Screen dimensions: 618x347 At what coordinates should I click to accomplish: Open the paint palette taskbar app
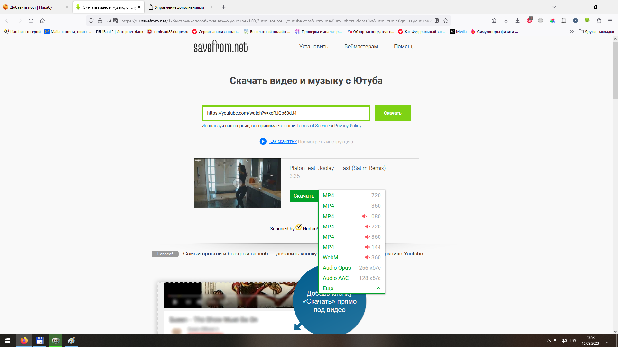click(x=71, y=341)
